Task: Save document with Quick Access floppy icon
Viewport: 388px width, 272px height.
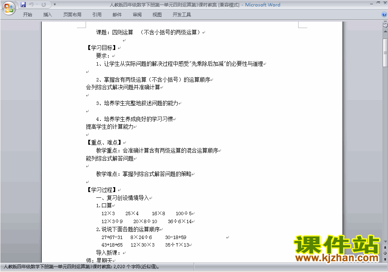Action: 23,5
